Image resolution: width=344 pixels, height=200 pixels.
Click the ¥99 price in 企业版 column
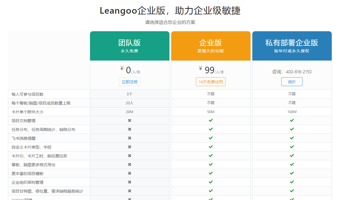(209, 70)
